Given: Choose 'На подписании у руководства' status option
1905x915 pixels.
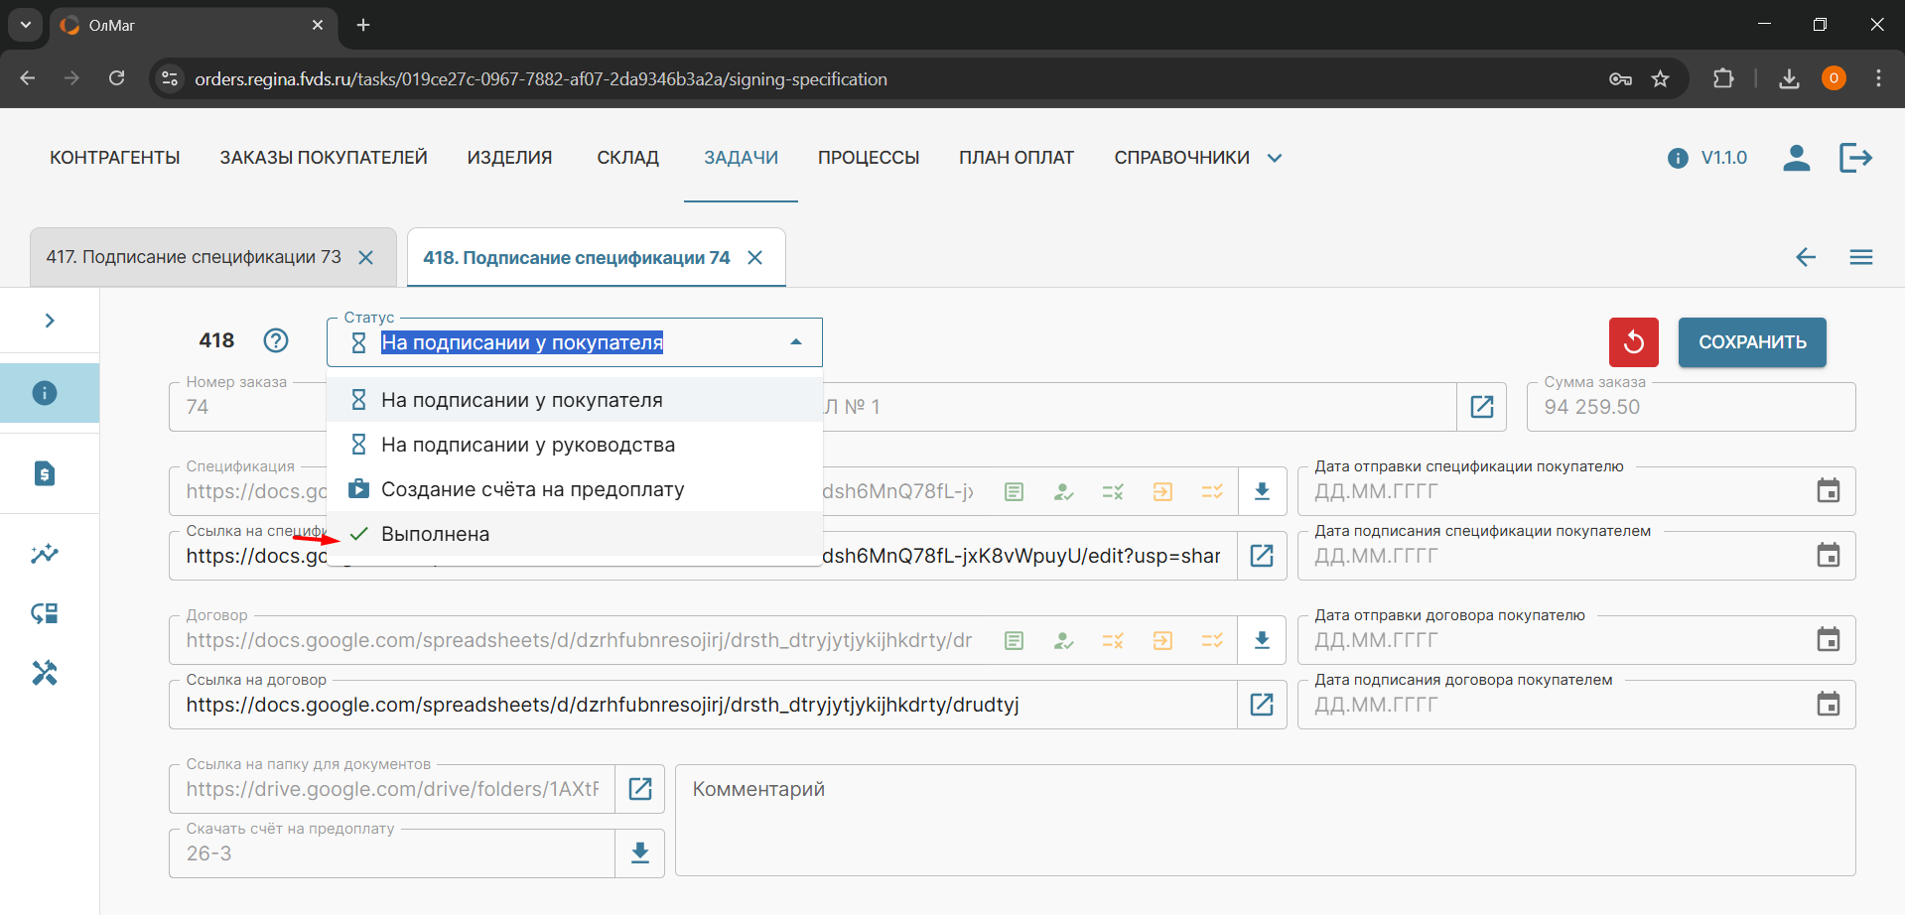Looking at the screenshot, I should point(527,445).
